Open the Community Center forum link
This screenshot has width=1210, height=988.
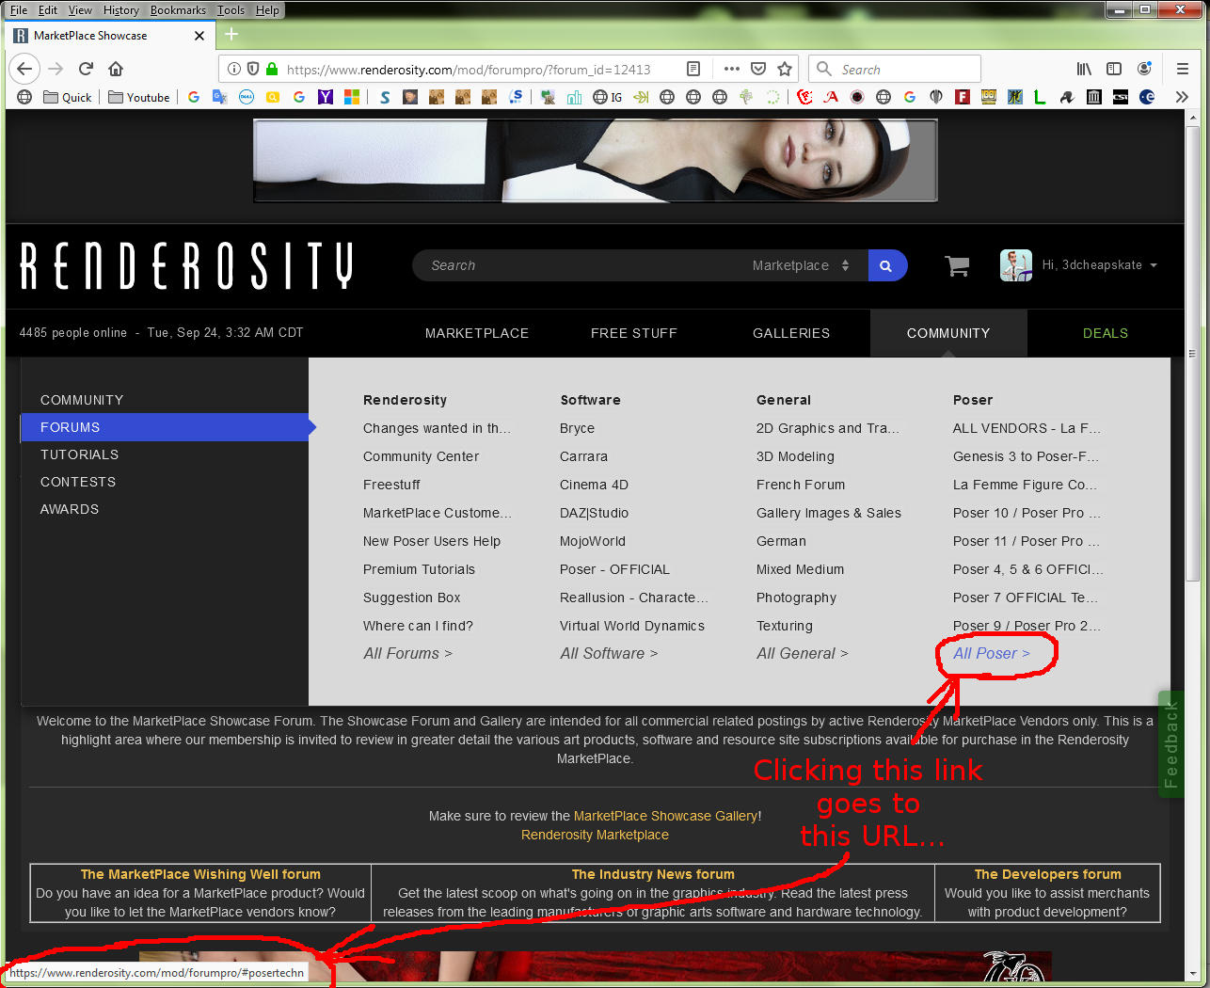(422, 456)
